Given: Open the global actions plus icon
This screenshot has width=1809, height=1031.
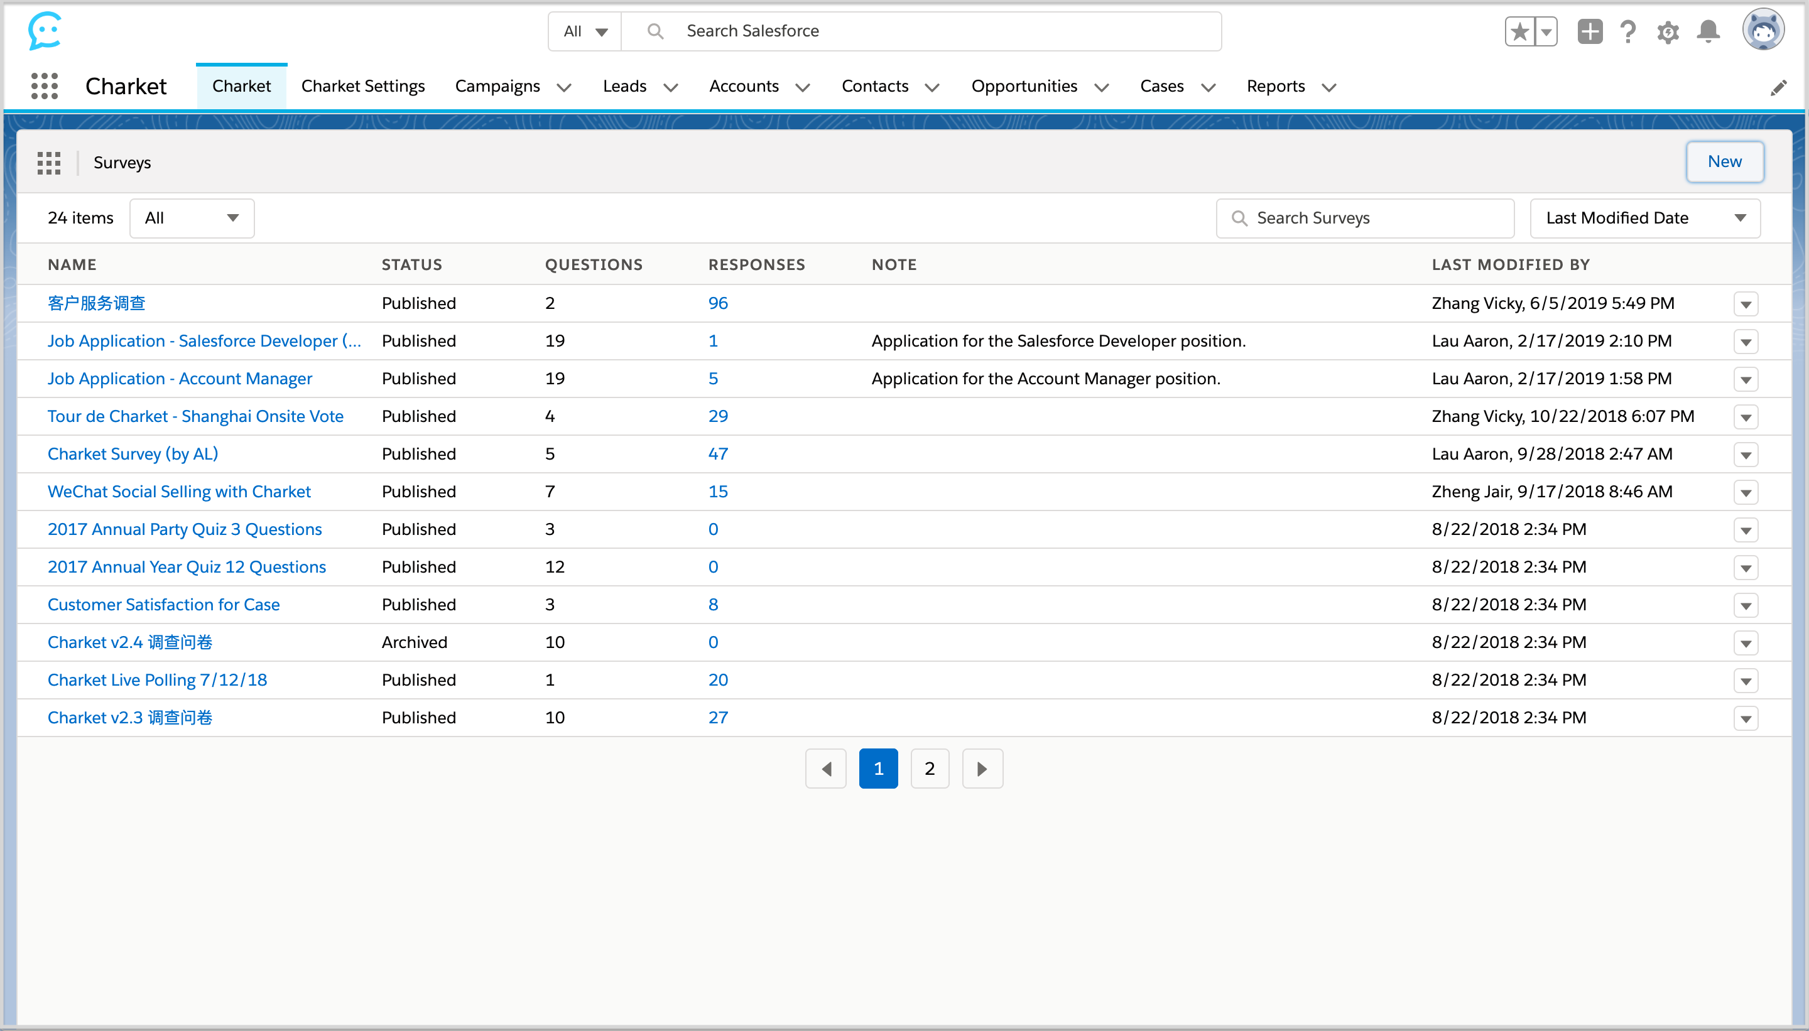Looking at the screenshot, I should pyautogui.click(x=1589, y=32).
